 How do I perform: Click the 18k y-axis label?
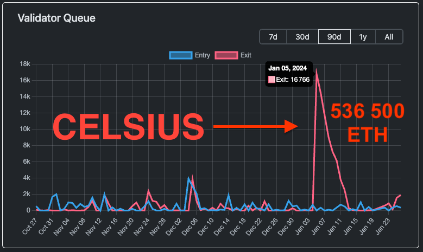pos(25,64)
